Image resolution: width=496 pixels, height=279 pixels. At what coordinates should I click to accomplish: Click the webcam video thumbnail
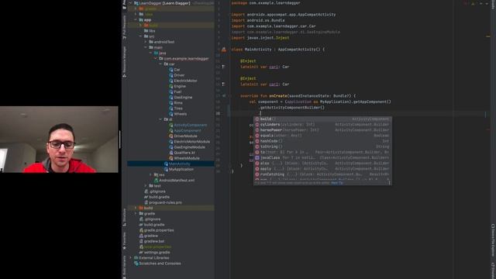click(59, 139)
